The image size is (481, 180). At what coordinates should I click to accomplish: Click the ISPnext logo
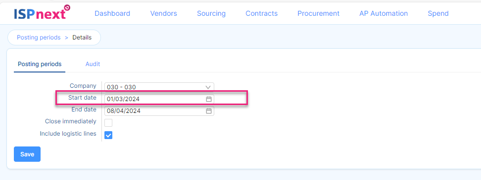click(42, 12)
